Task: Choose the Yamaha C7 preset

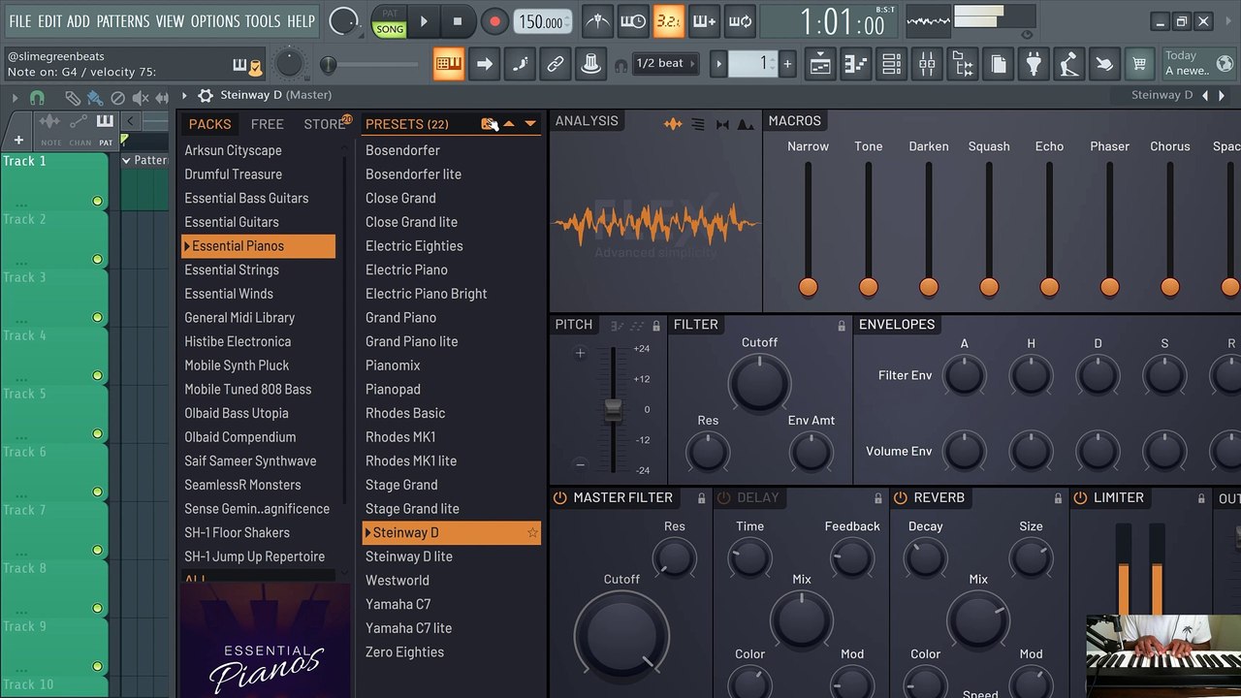Action: point(398,604)
